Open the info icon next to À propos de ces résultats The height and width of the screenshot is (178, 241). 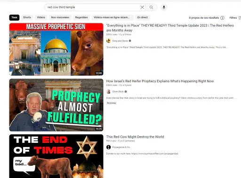pos(222,18)
